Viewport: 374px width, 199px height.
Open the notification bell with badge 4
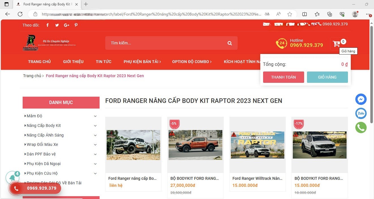[x=12, y=178]
